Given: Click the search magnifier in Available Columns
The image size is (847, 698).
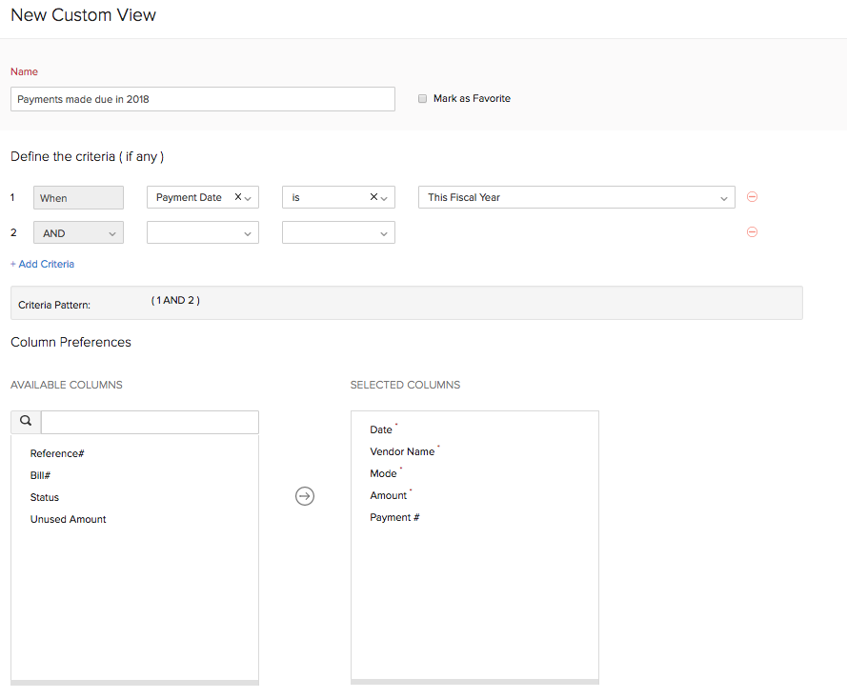Looking at the screenshot, I should point(26,421).
